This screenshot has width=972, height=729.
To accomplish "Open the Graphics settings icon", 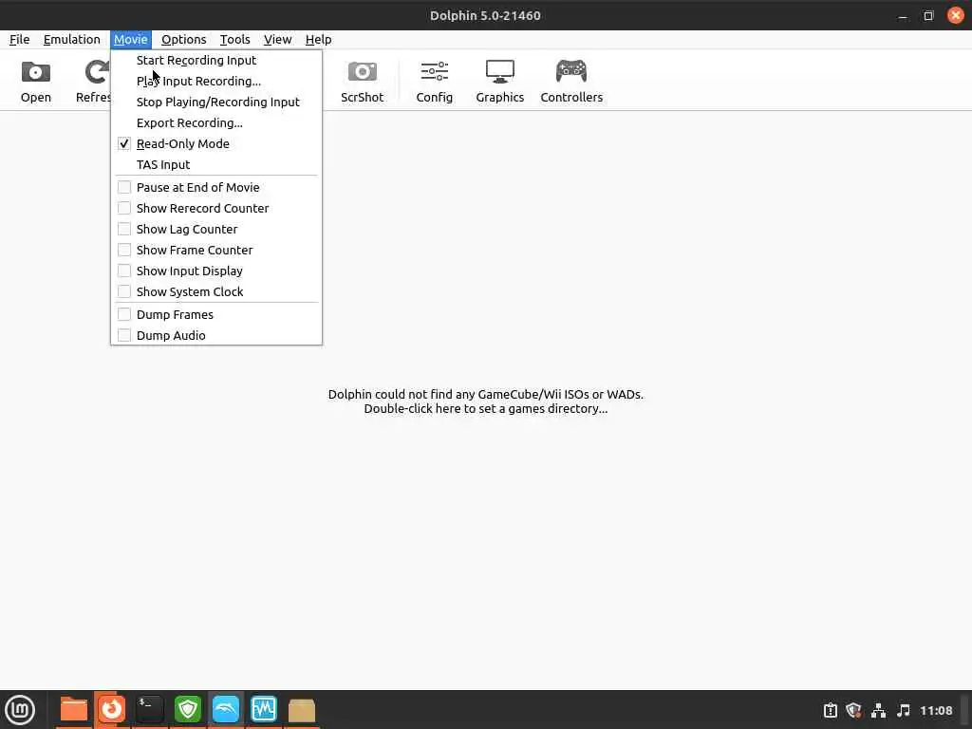I will coord(499,81).
